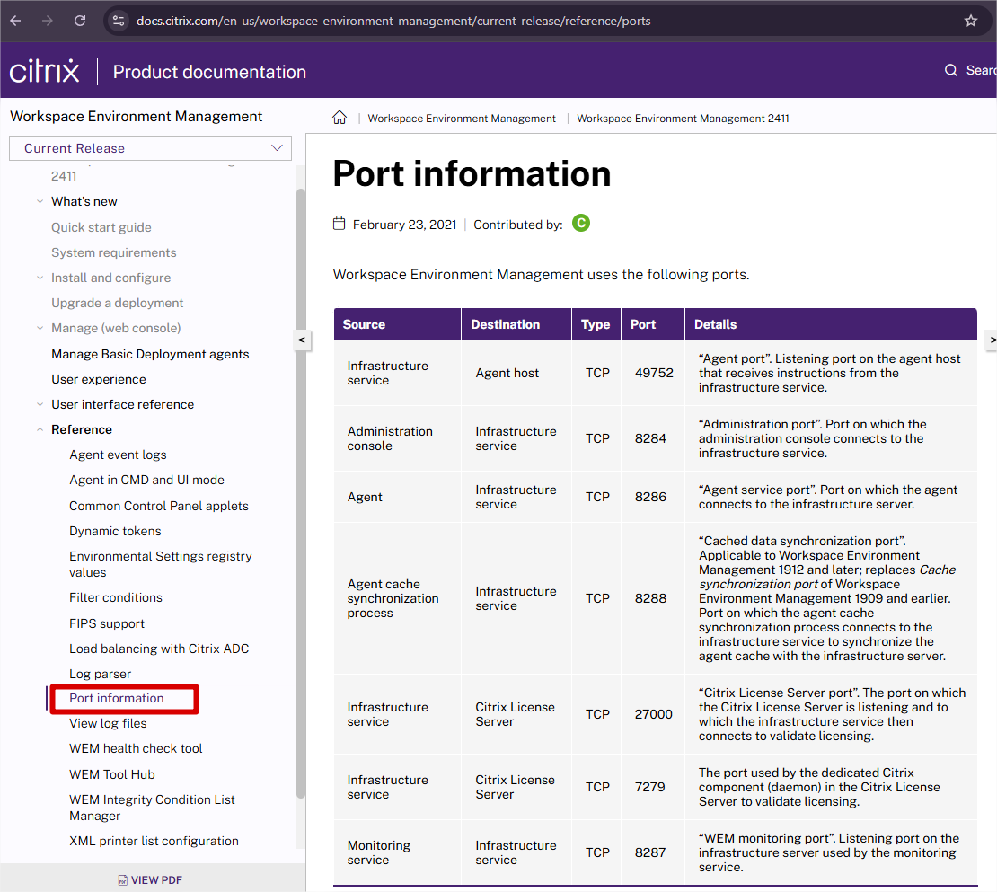The image size is (997, 892).
Task: Click the port value 8287
Action: 649,852
